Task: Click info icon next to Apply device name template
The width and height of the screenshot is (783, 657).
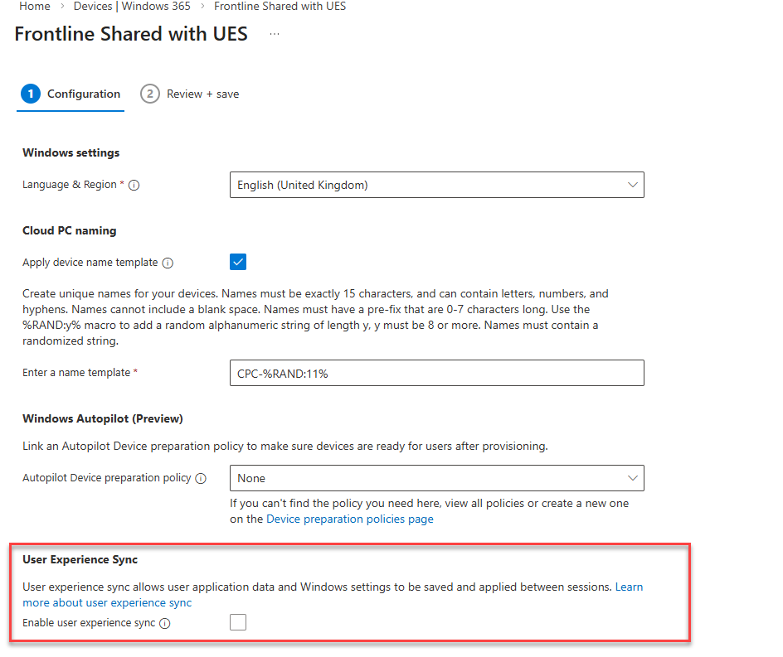Action: point(168,263)
